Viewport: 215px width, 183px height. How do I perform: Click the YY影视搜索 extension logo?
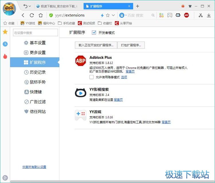point(81,93)
